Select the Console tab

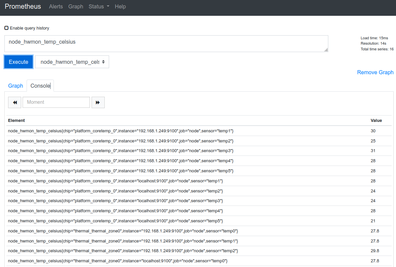[40, 86]
